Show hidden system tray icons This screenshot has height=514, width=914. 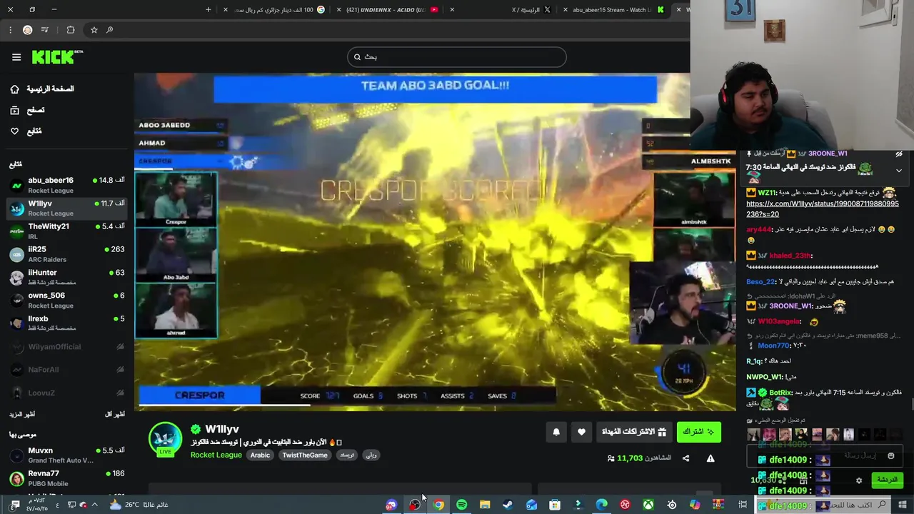point(94,505)
